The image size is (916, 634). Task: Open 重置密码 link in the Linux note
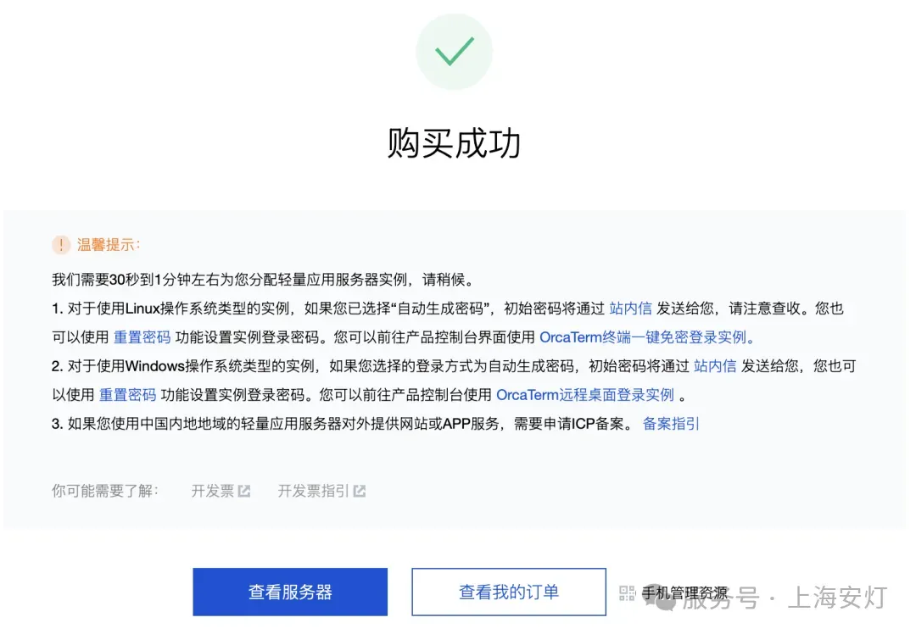pos(142,336)
